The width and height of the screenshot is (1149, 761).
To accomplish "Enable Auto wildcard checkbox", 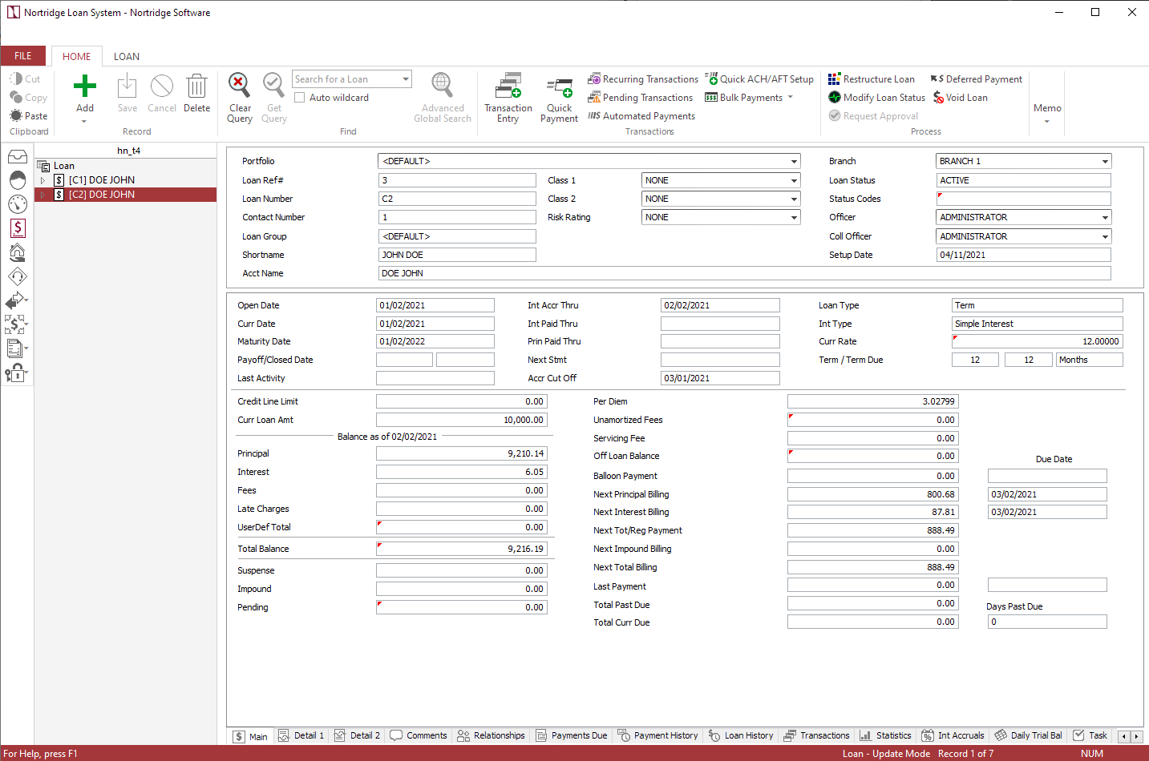I will (300, 98).
